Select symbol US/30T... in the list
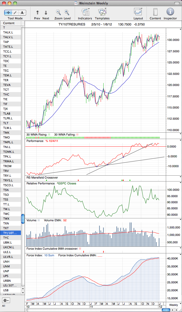The image size is (182, 312). pyautogui.click(x=11, y=285)
